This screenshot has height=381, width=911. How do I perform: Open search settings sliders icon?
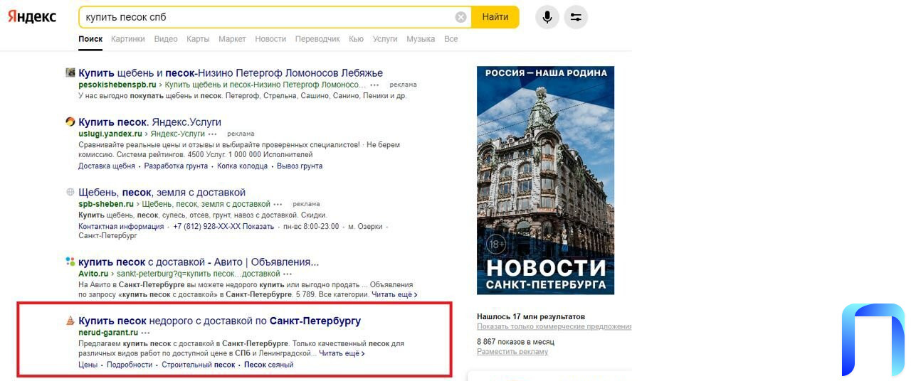pyautogui.click(x=576, y=17)
